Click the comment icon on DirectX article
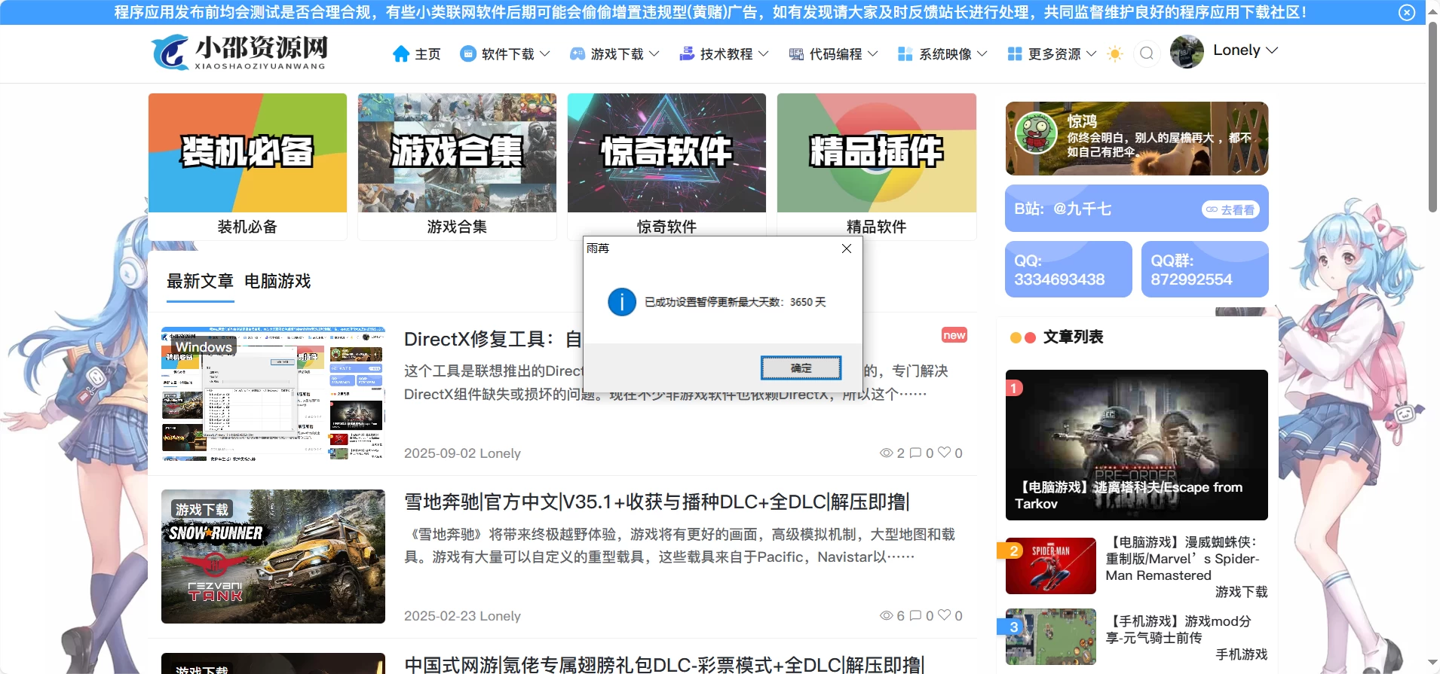This screenshot has height=674, width=1440. point(915,453)
